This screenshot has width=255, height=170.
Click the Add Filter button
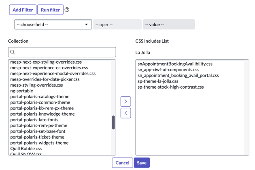pos(23,10)
